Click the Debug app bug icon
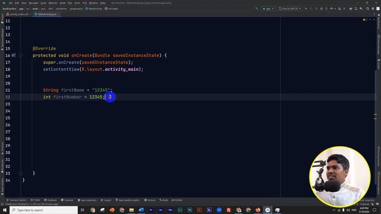The width and height of the screenshot is (381, 214). (x=321, y=8)
